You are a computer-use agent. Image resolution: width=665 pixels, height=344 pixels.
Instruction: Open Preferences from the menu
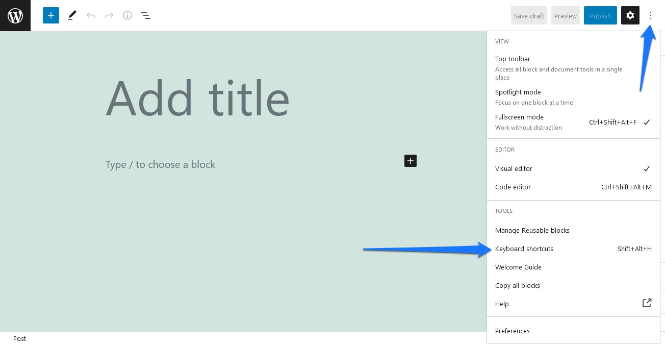(573, 331)
